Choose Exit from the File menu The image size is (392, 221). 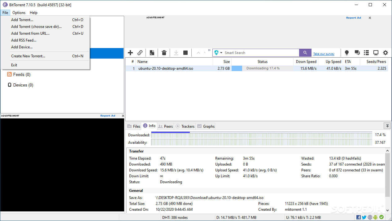[45, 65]
